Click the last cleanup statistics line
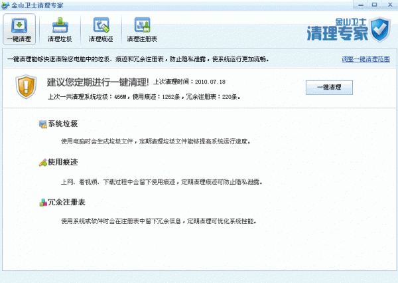 pyautogui.click(x=144, y=96)
